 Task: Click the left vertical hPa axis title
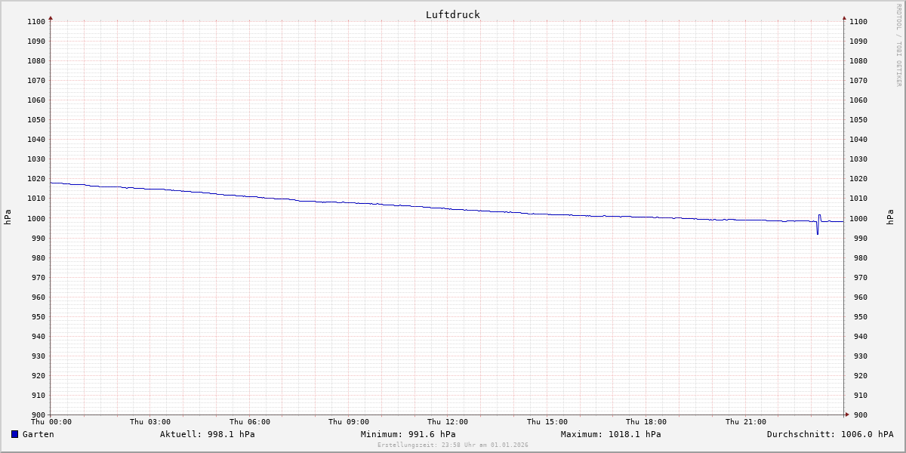point(8,217)
